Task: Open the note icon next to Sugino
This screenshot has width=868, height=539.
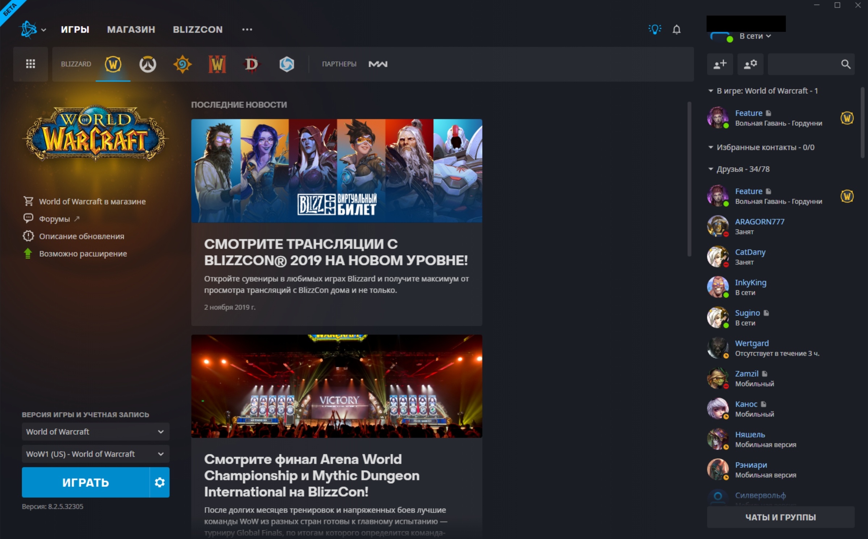Action: (x=766, y=313)
